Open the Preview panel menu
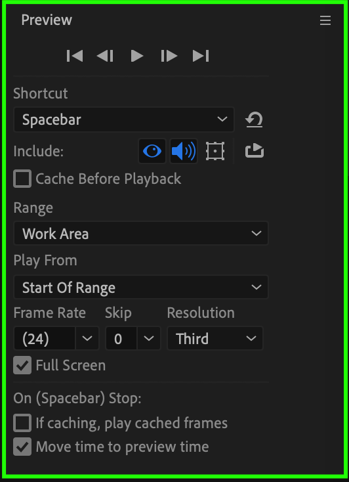Image resolution: width=349 pixels, height=482 pixels. coord(325,20)
